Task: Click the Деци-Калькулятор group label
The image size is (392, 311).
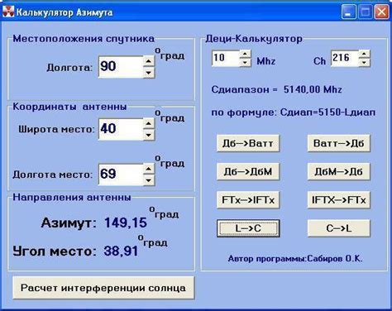Action: click(x=254, y=39)
